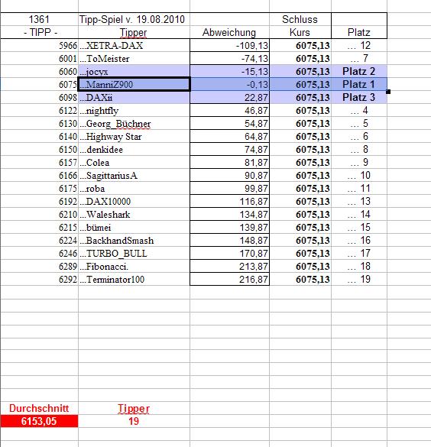Click the rank cell ... 7

pyautogui.click(x=359, y=58)
